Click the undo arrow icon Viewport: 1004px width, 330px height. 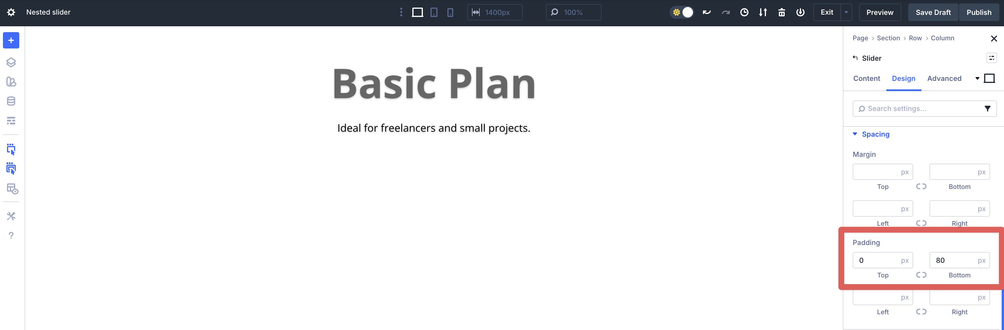coord(707,12)
